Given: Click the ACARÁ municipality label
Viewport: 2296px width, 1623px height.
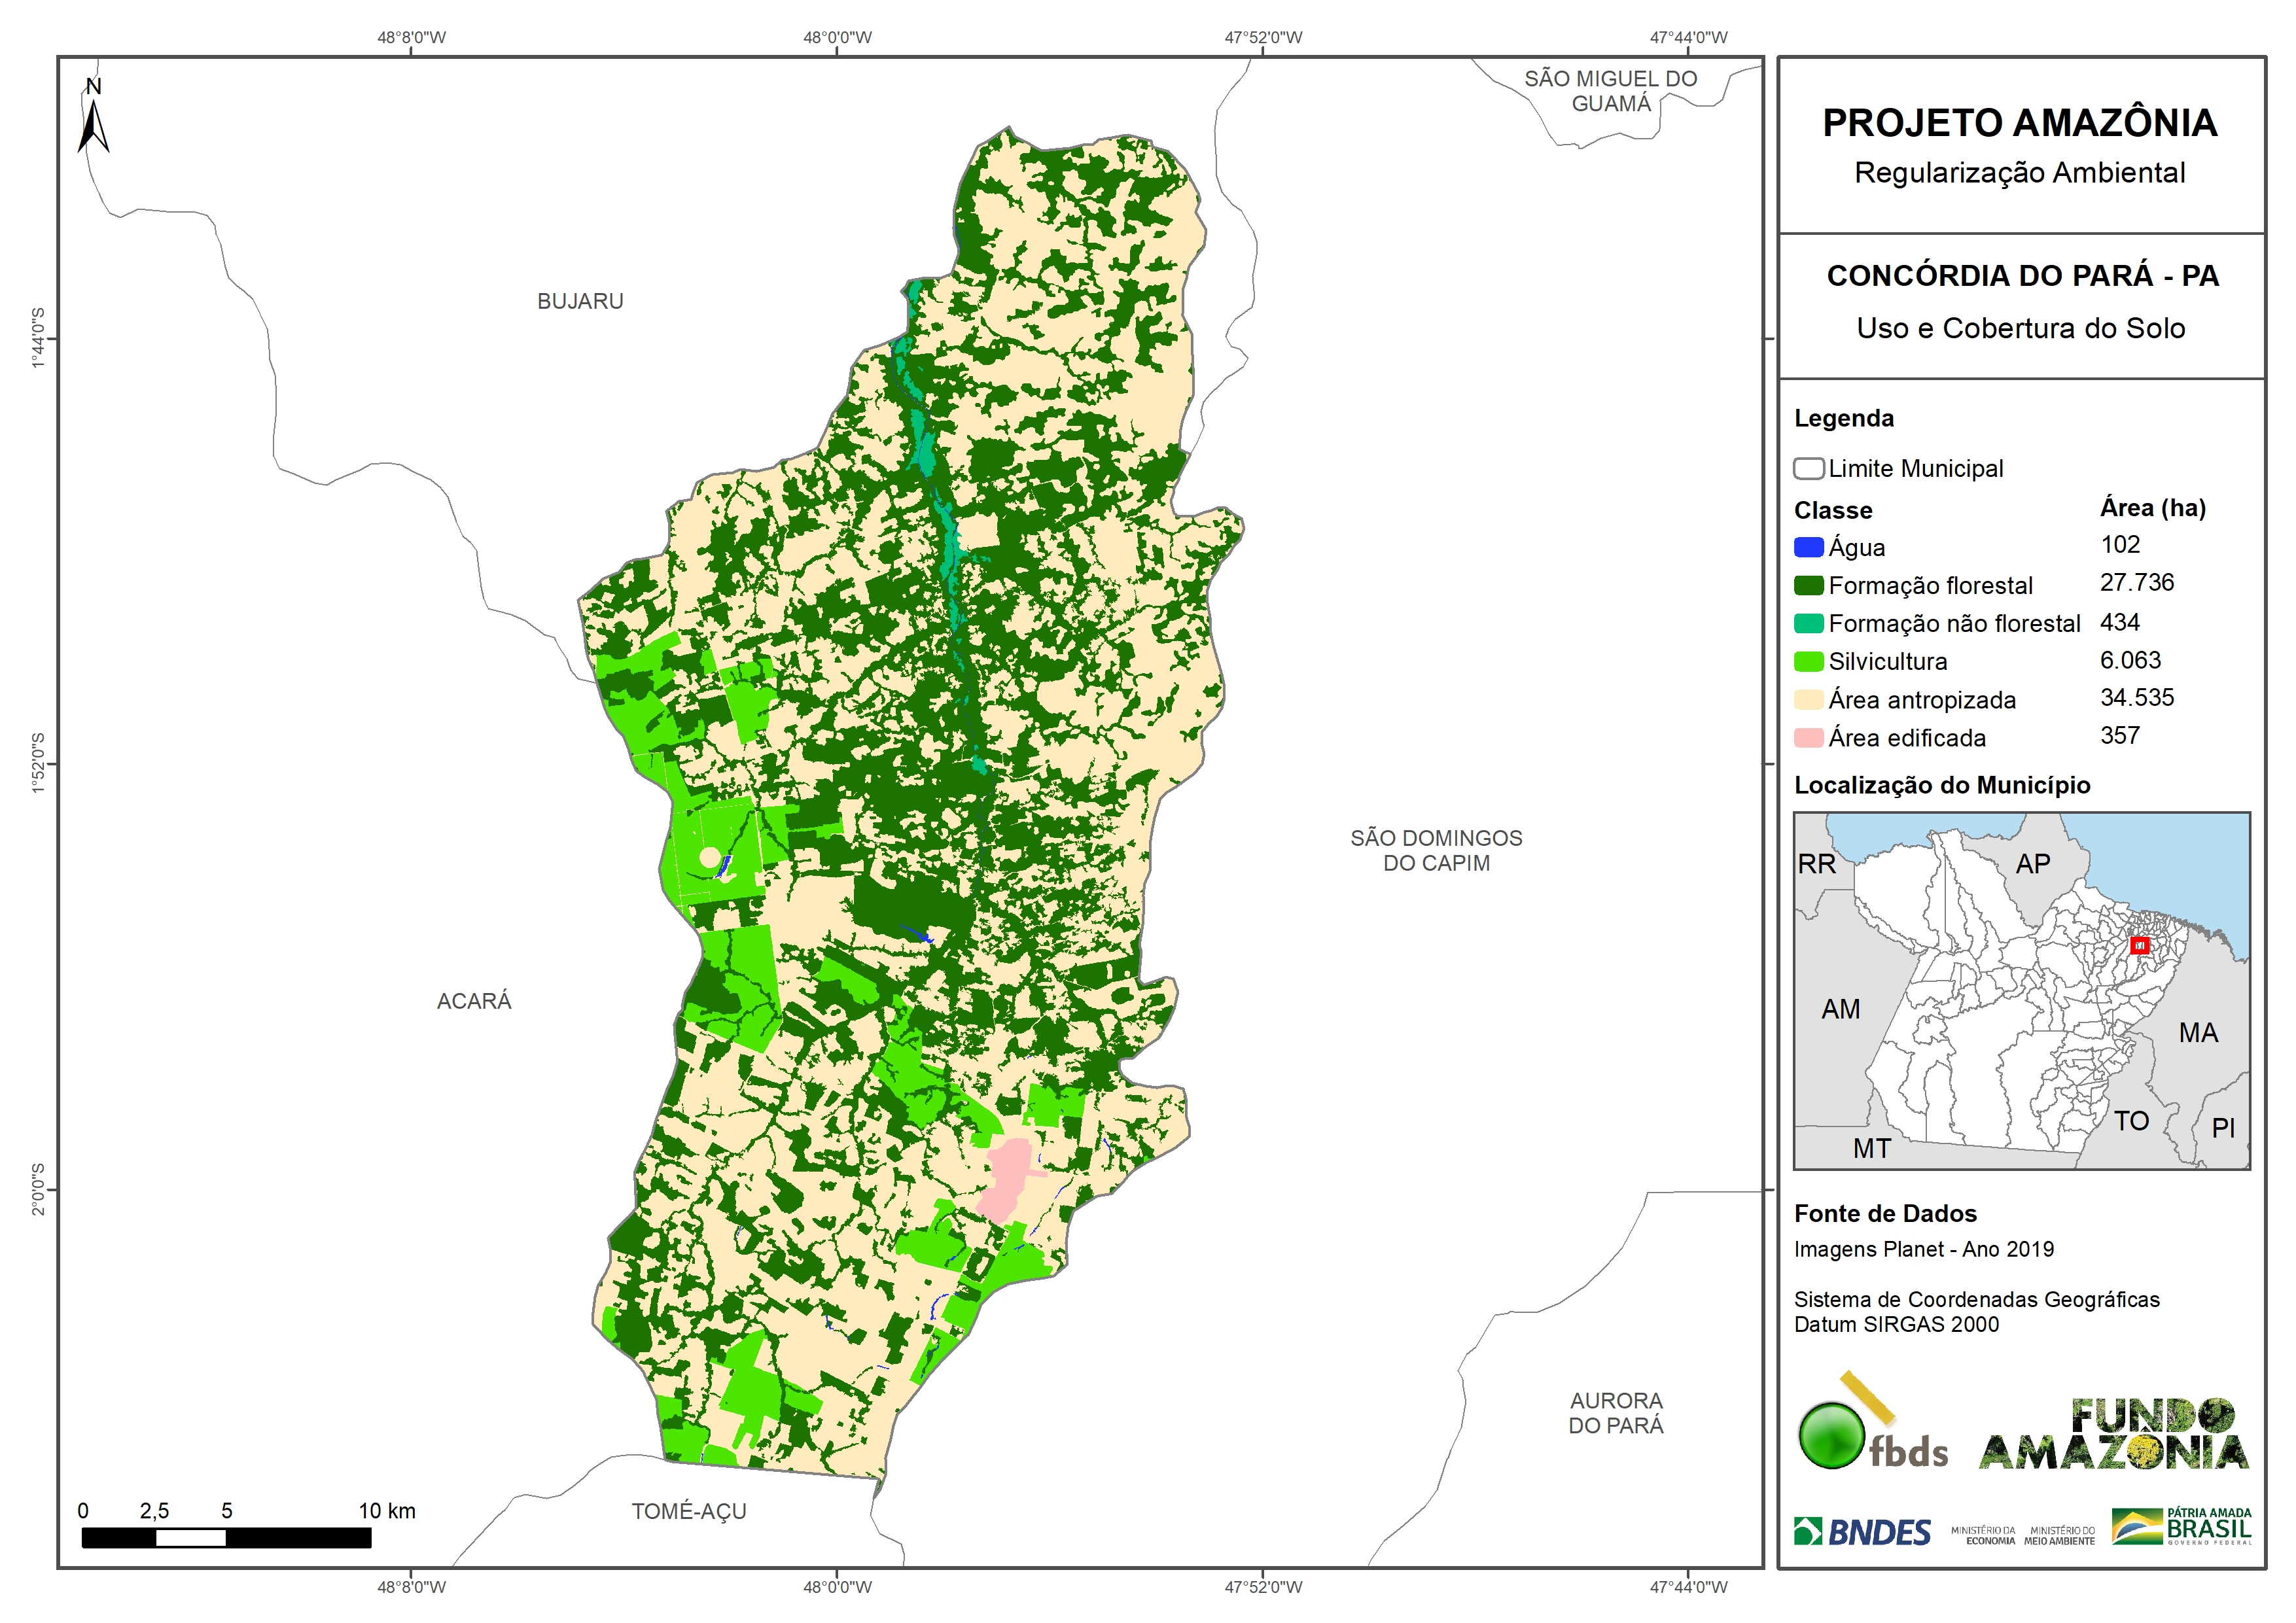Looking at the screenshot, I should [x=474, y=1001].
